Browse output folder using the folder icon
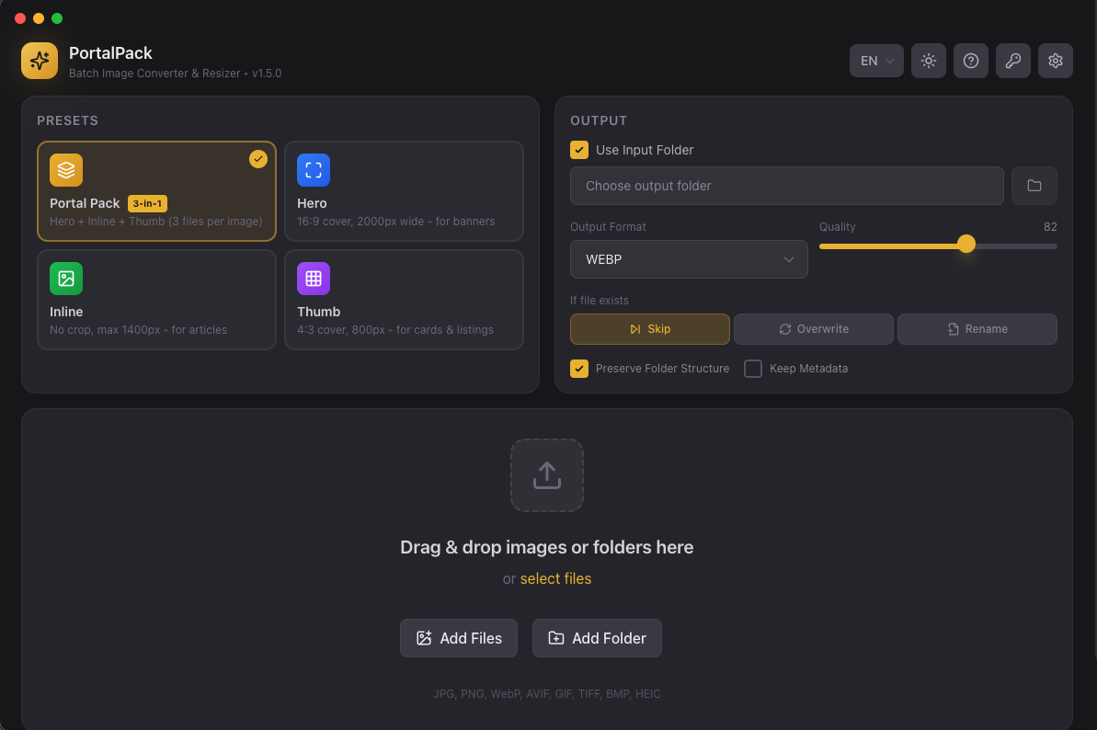 pyautogui.click(x=1034, y=186)
